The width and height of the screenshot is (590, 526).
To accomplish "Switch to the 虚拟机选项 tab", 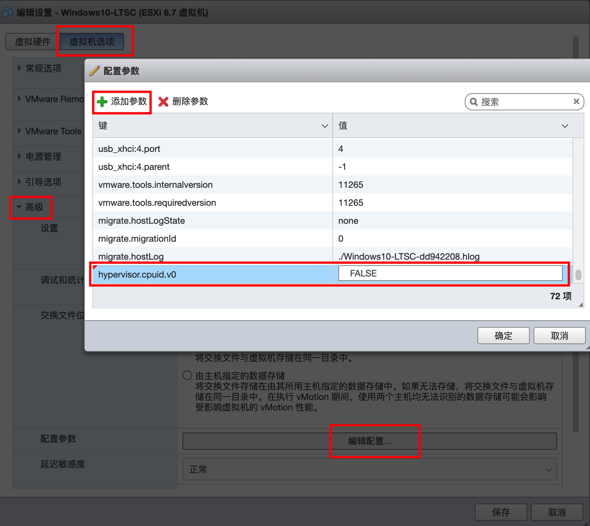I will 92,42.
